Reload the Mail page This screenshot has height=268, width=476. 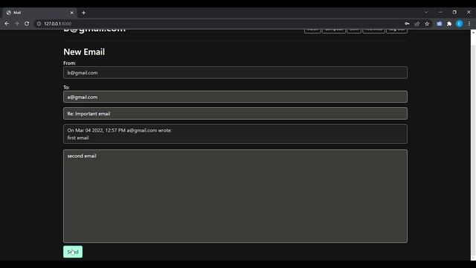tap(27, 23)
